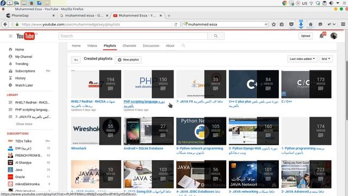Open the sidebar Home item
Screen dimensions: 348x196
20,50
